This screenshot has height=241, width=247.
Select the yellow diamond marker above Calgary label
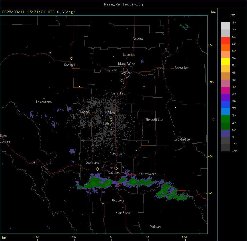click(x=116, y=169)
